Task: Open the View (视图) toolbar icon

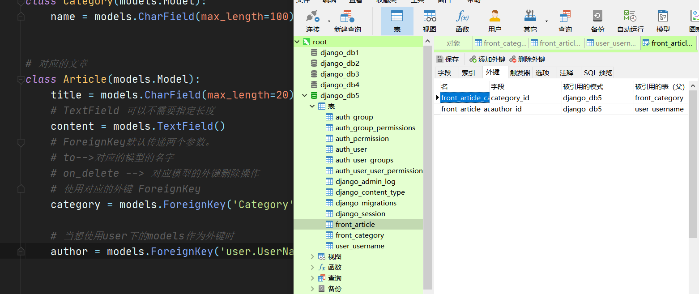Action: tap(430, 21)
